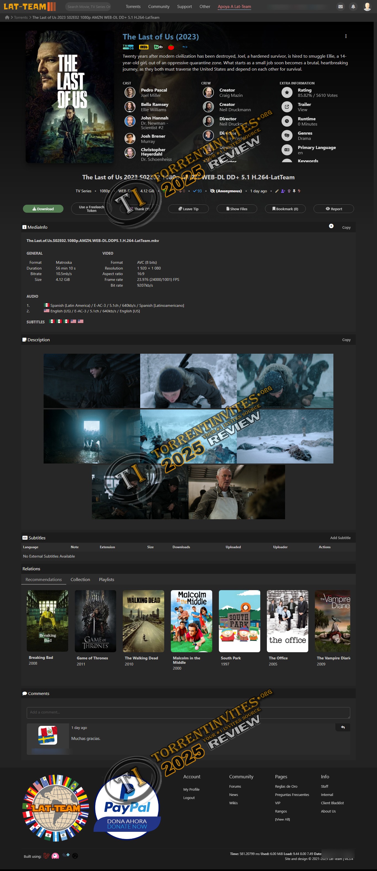Open the IMDb link badge
Image resolution: width=377 pixels, height=871 pixels.
click(144, 47)
